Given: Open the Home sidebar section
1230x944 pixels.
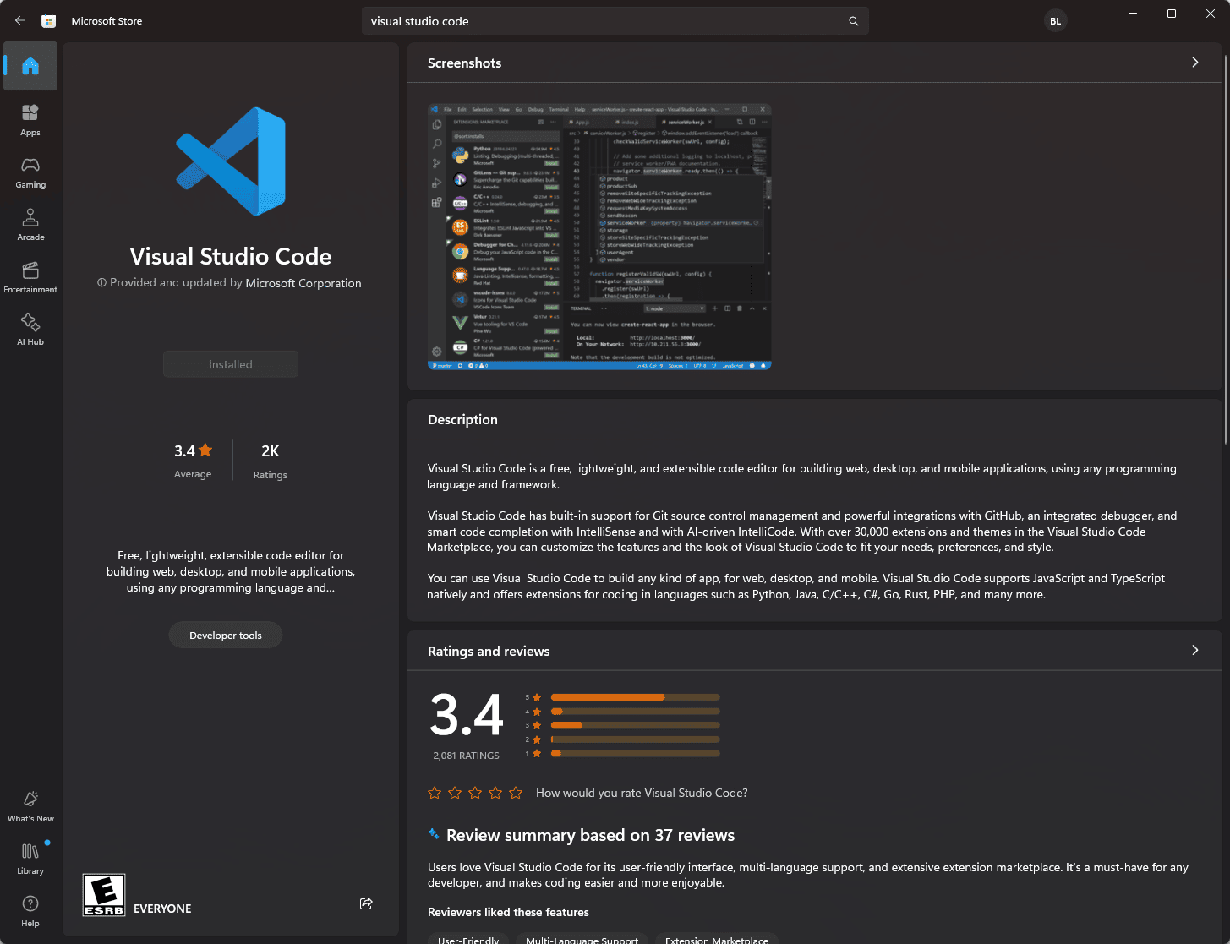Looking at the screenshot, I should (30, 66).
